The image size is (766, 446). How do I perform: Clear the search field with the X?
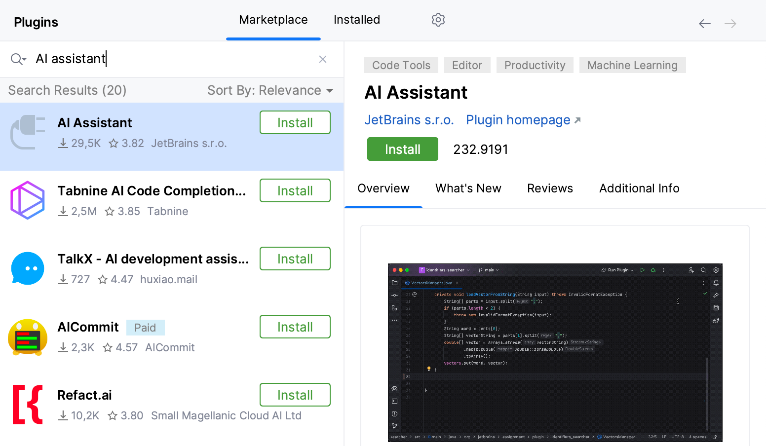(323, 59)
